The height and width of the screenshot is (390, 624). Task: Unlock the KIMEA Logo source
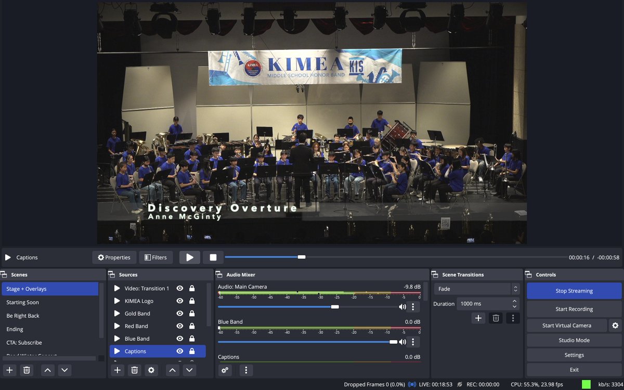(192, 301)
